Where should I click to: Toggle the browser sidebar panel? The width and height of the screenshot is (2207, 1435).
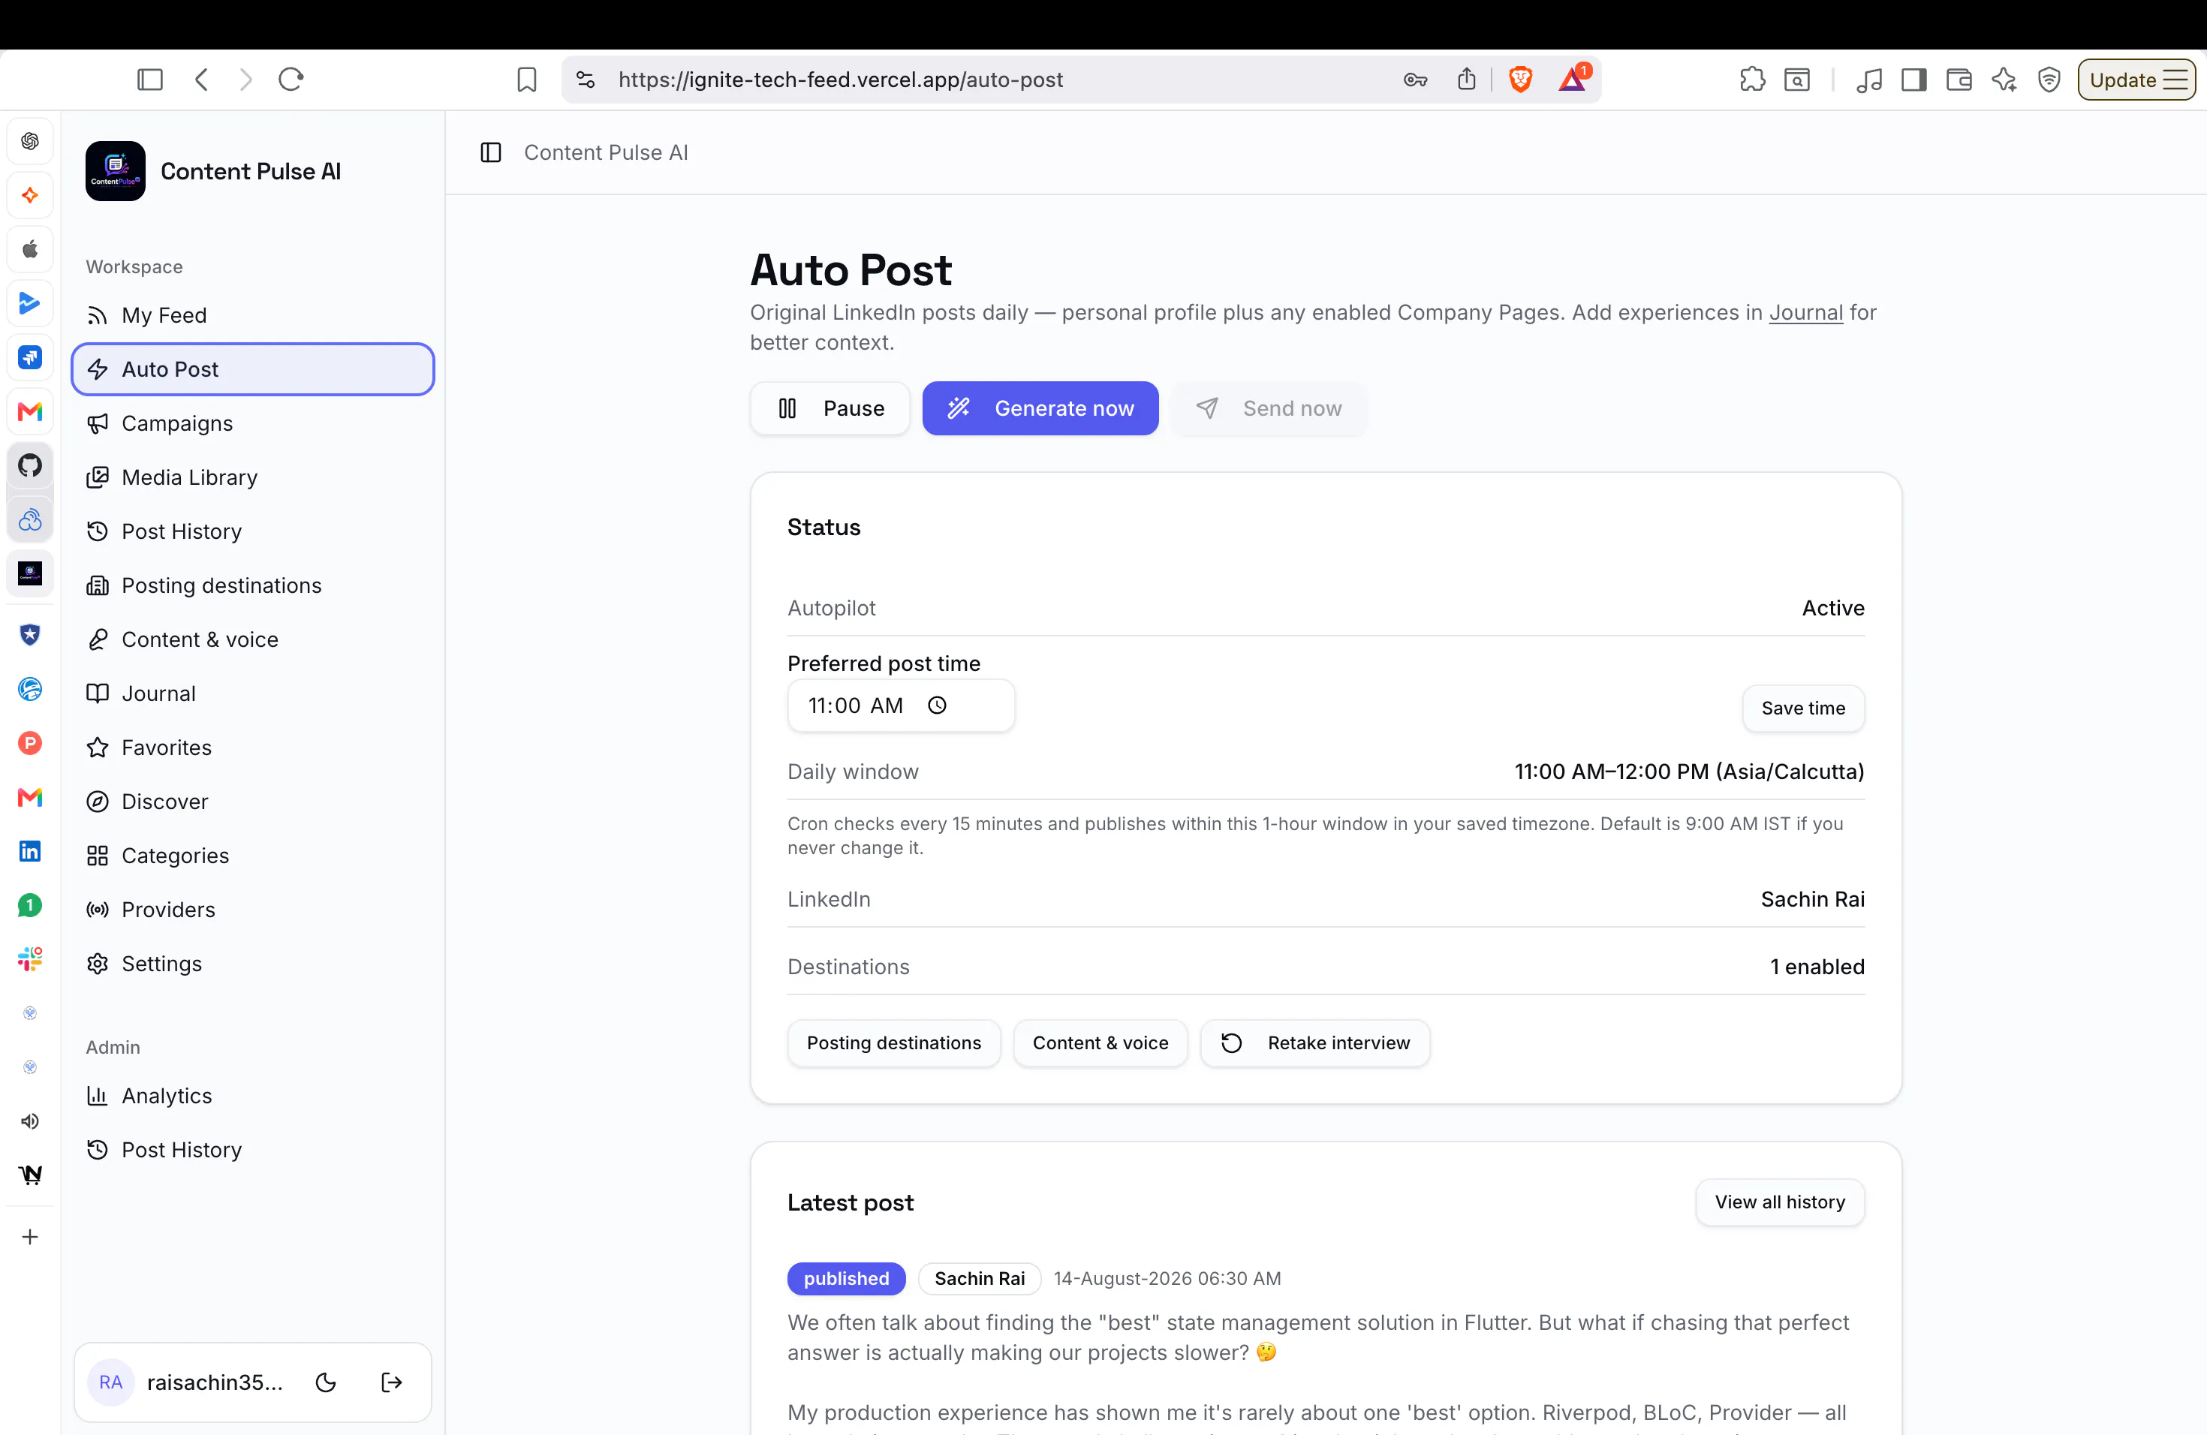[x=149, y=80]
